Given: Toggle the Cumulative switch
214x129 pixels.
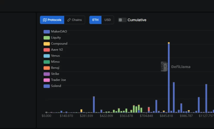Looking at the screenshot, I should [x=122, y=20].
